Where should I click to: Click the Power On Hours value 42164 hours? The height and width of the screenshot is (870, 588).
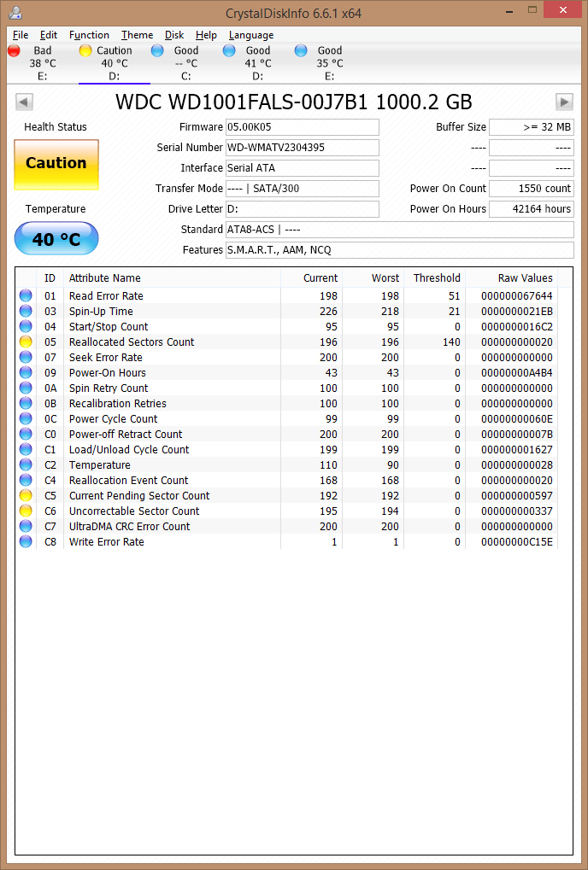(x=532, y=209)
